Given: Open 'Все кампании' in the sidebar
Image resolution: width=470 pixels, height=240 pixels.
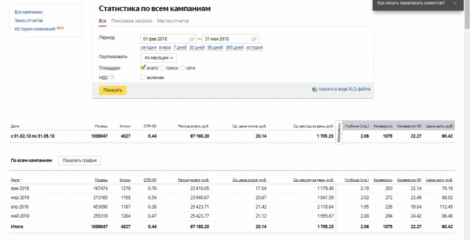Looking at the screenshot, I should pos(29,12).
